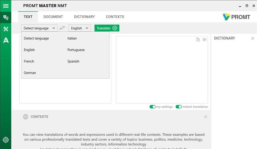Switch to the TEXT tab

(x=28, y=17)
